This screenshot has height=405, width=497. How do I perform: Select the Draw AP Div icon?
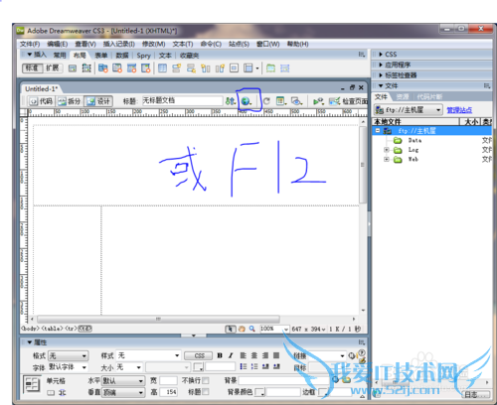pos(86,68)
